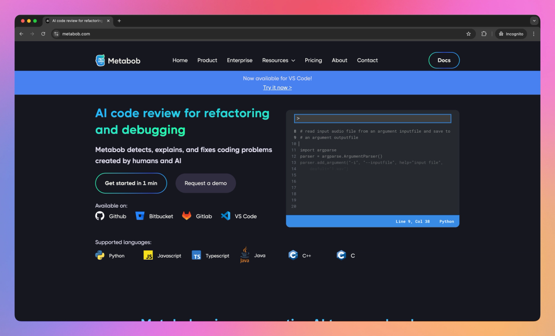The width and height of the screenshot is (555, 336).
Task: Open a new browser tab
Action: pyautogui.click(x=119, y=21)
